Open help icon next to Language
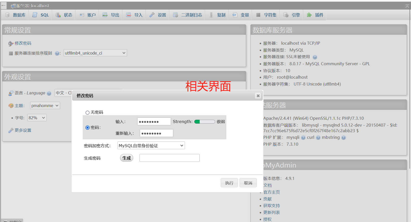 49,93
